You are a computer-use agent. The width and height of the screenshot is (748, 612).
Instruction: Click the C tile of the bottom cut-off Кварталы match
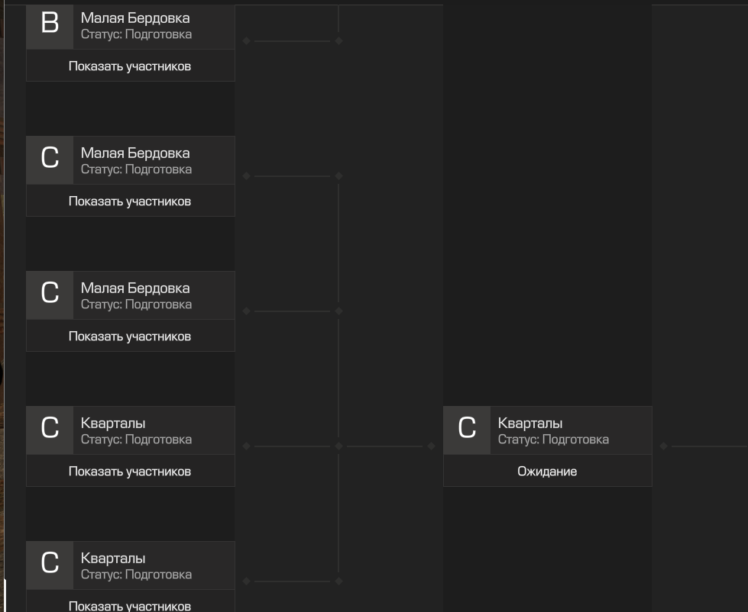50,565
